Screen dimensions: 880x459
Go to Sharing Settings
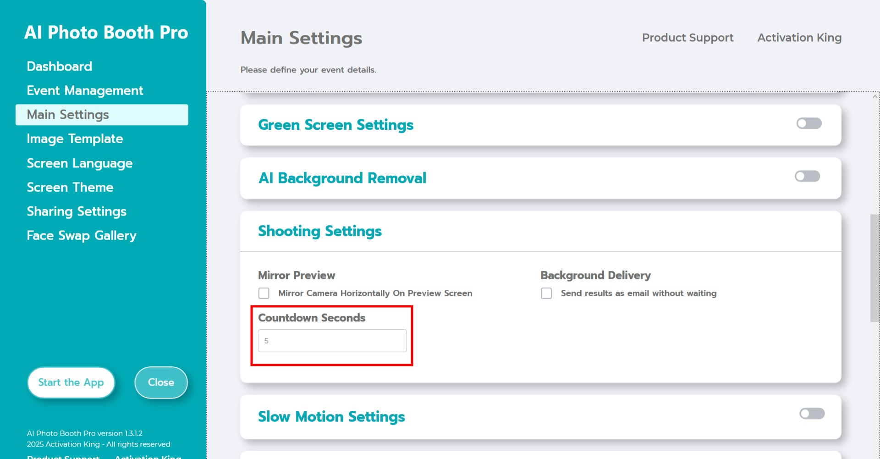[77, 211]
